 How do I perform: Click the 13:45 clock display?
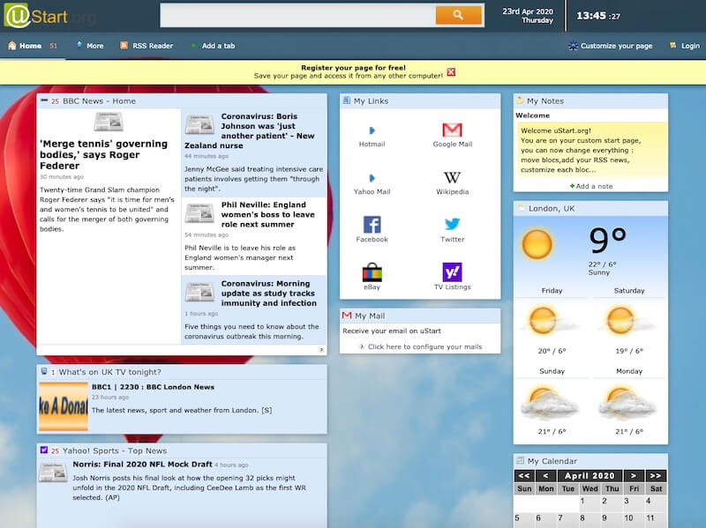[598, 16]
